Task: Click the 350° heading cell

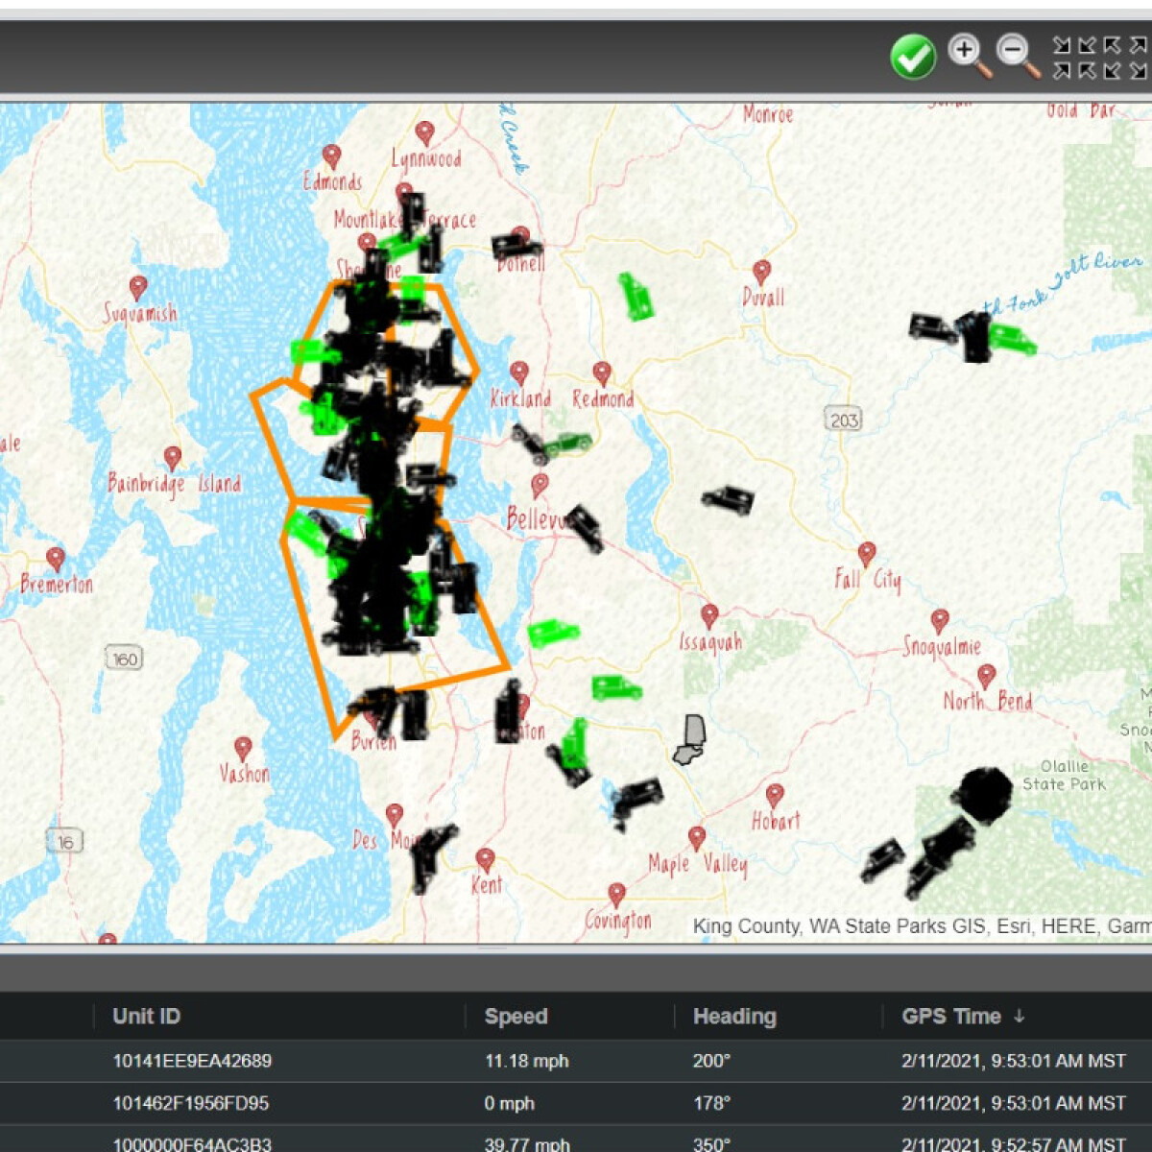Action: [711, 1143]
